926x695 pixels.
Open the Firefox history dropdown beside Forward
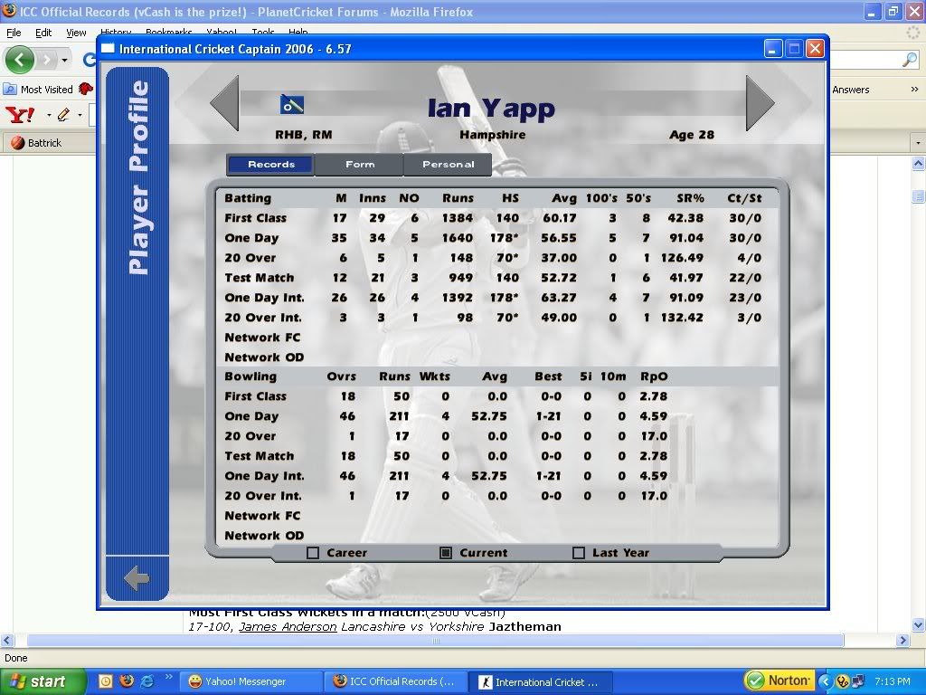(x=64, y=60)
